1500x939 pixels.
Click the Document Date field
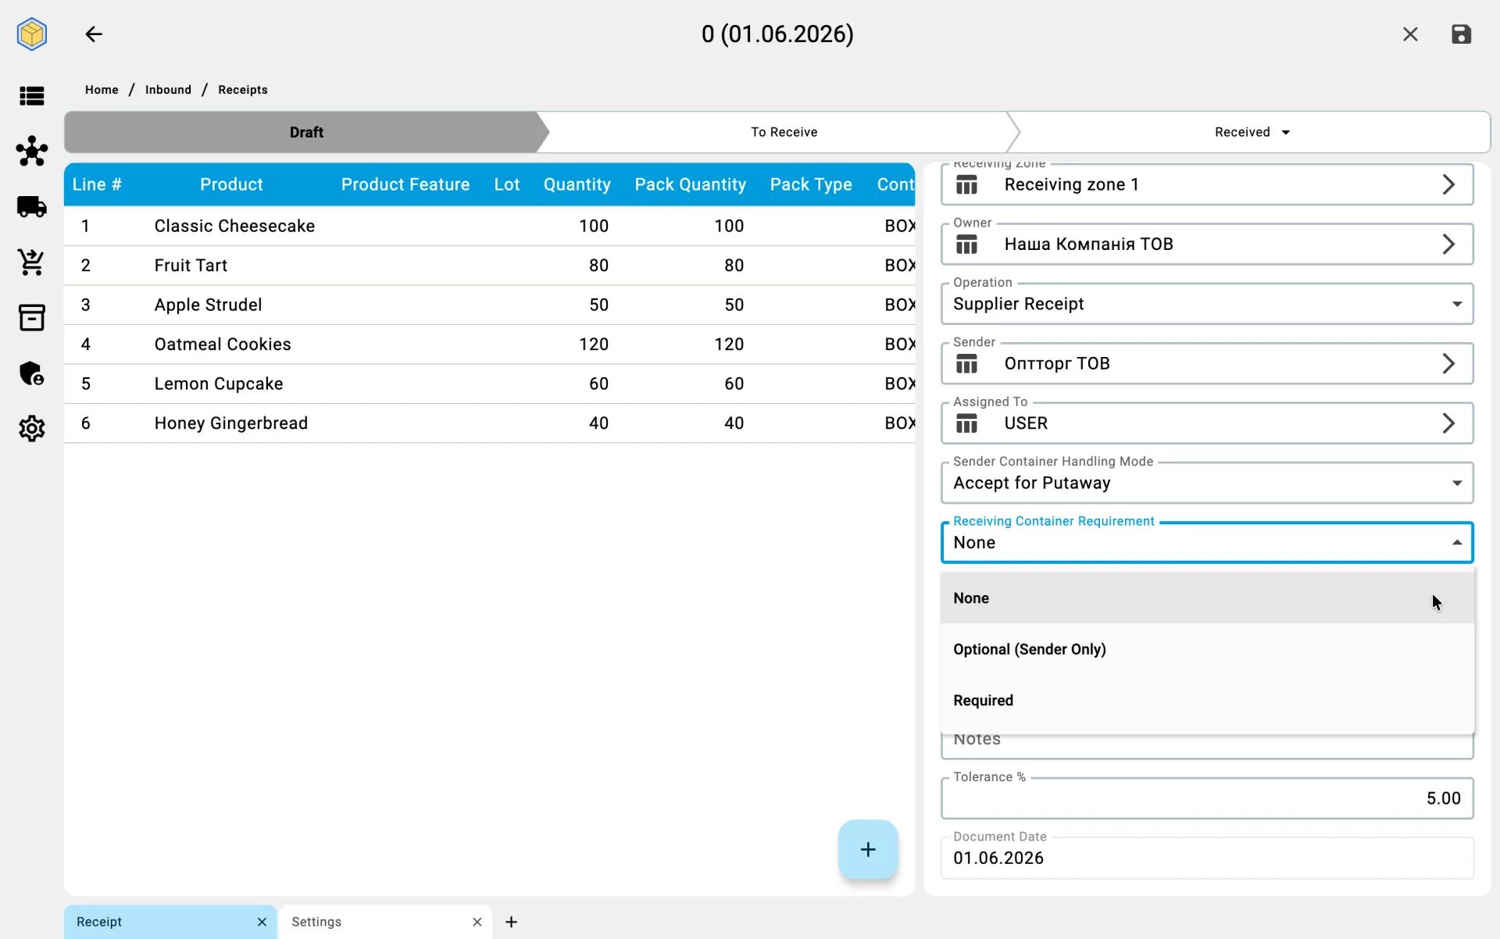[x=1207, y=858]
